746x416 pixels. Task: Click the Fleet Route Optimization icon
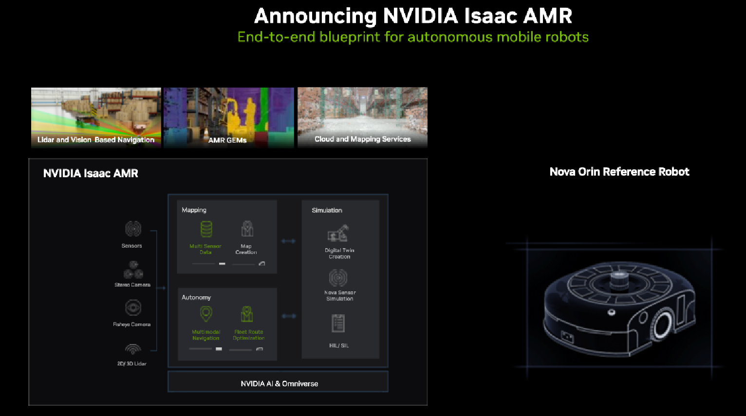(247, 314)
